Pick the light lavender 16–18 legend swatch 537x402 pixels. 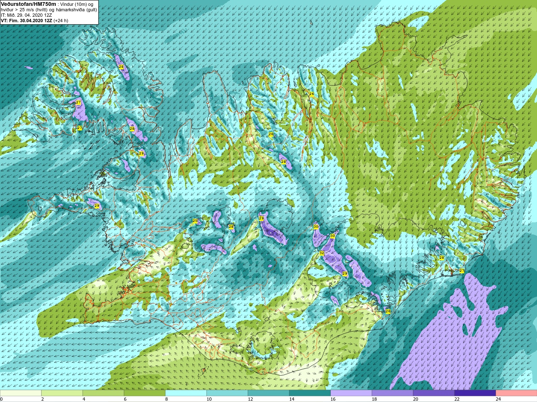point(351,393)
